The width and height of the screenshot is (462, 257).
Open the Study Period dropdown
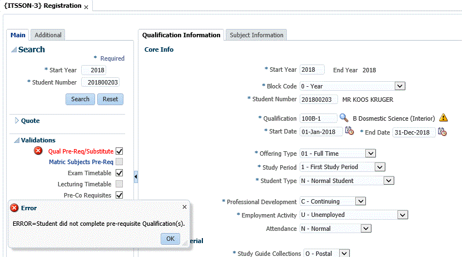[380, 167]
